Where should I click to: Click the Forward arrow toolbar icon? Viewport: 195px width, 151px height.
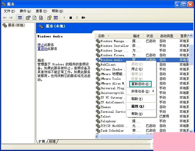point(11,18)
